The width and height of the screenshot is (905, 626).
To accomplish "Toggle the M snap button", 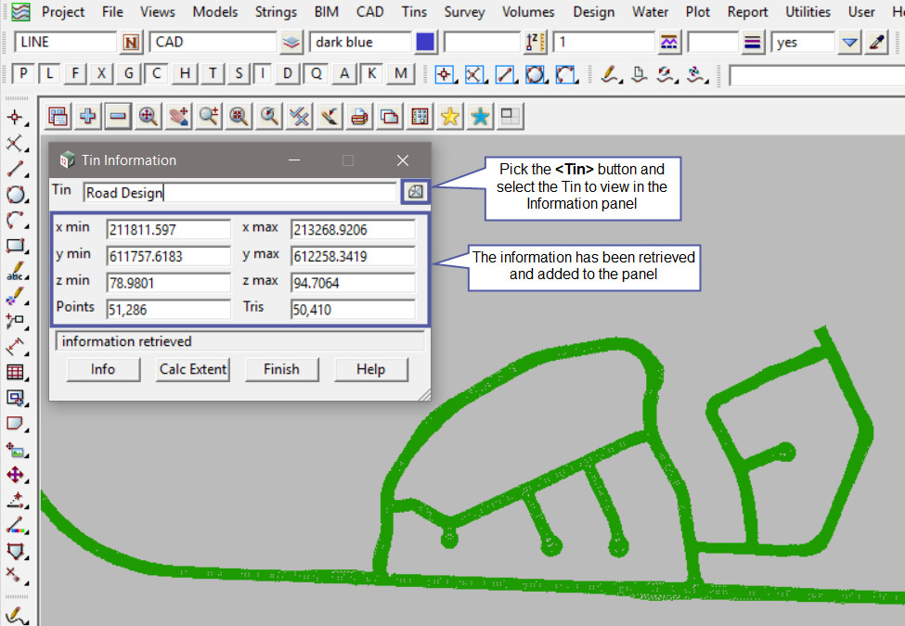I will [400, 74].
